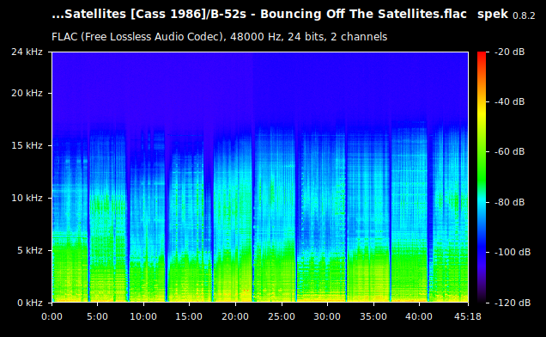The image size is (546, 337).
Task: Click the 30:00 time label
Action: [x=327, y=316]
